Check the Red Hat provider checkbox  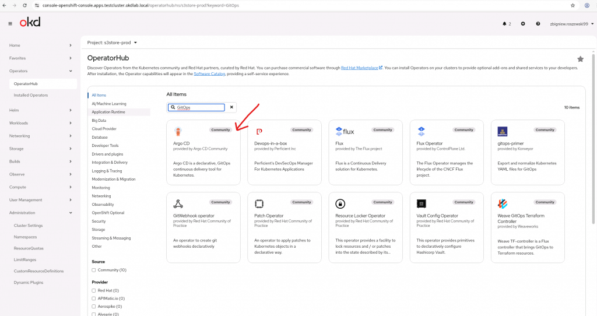(94, 290)
